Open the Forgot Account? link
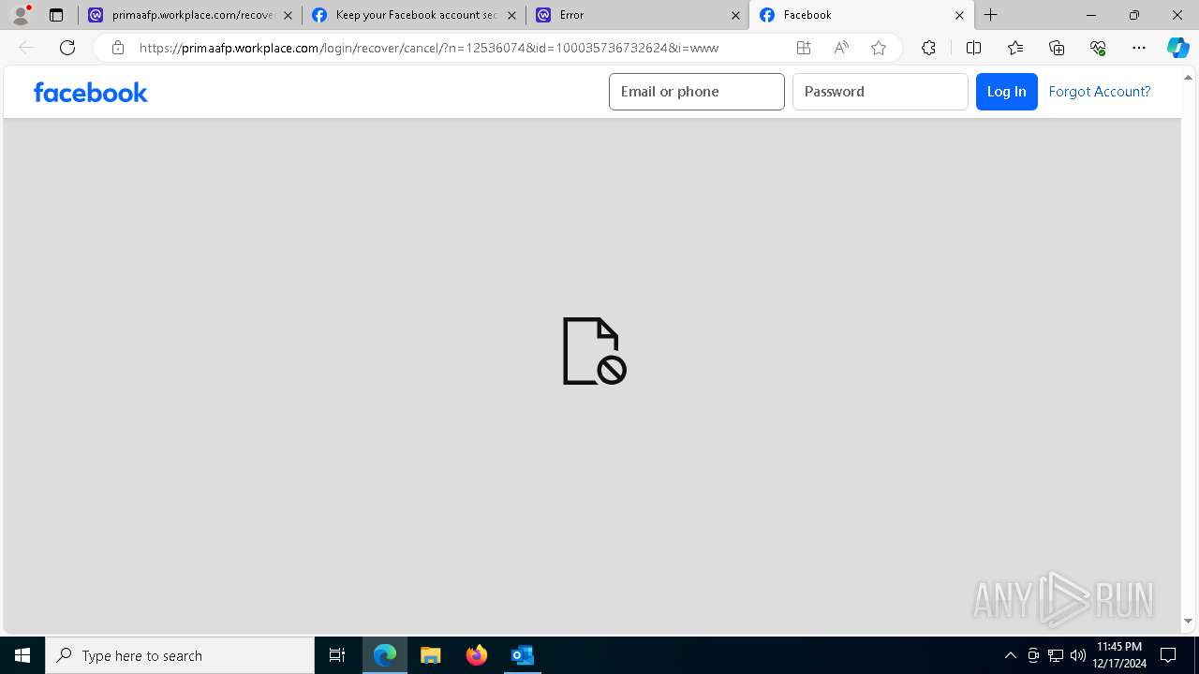Viewport: 1199px width, 674px height. [x=1100, y=92]
